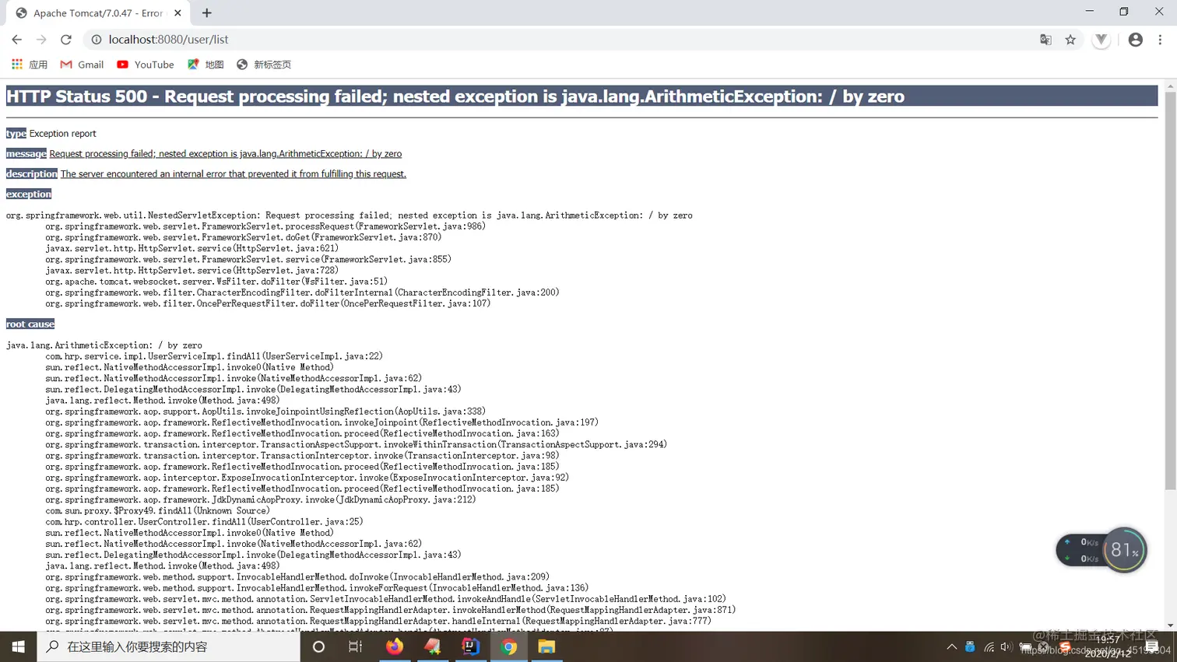Click the $Proxy49.findAll stack line
Viewport: 1177px width, 662px height.
point(157,511)
